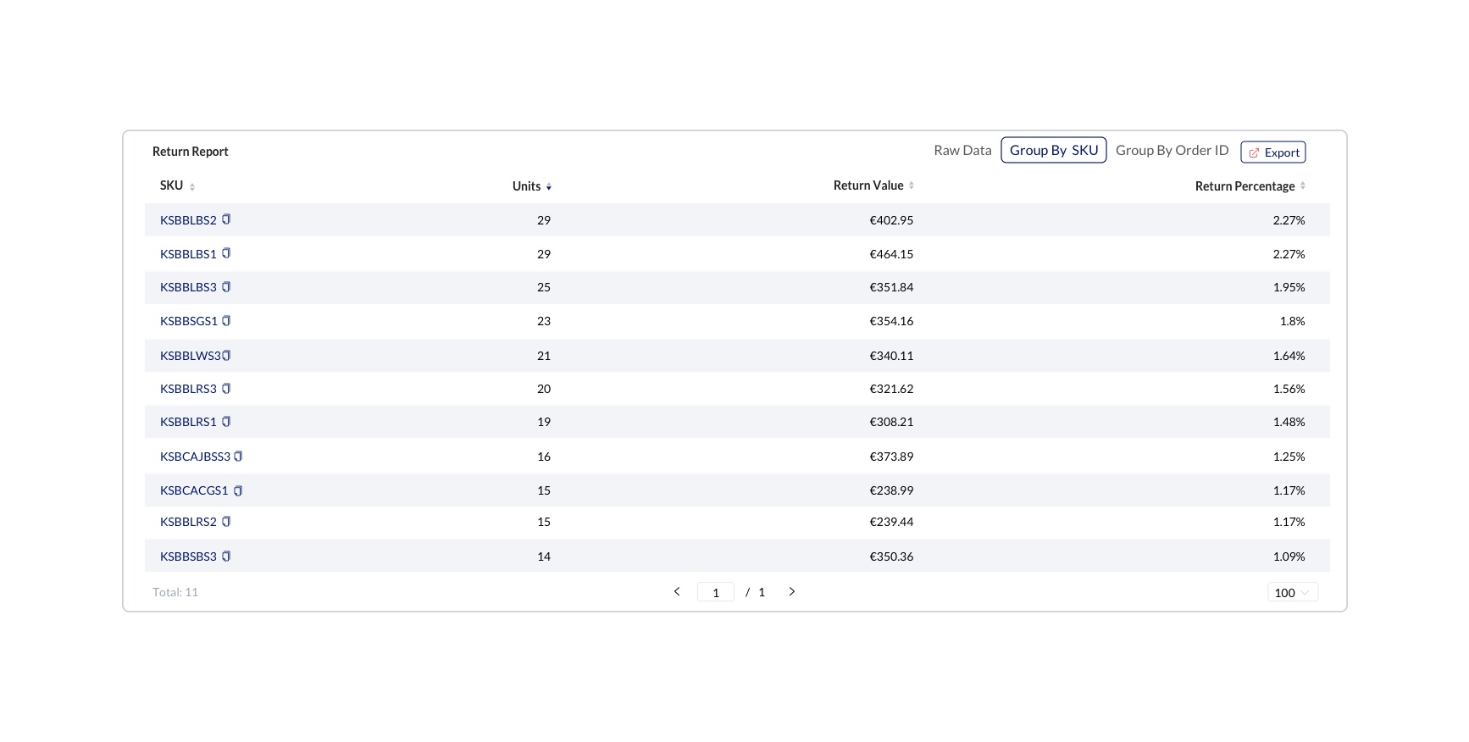The image size is (1469, 742).
Task: Go to previous page arrow
Action: [x=677, y=591]
